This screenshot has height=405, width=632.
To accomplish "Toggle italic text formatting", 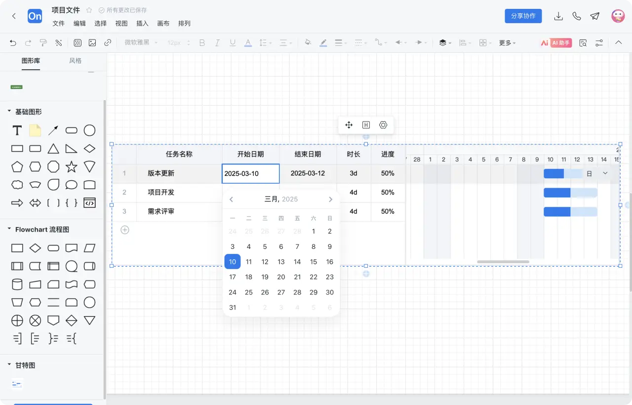I will 217,42.
